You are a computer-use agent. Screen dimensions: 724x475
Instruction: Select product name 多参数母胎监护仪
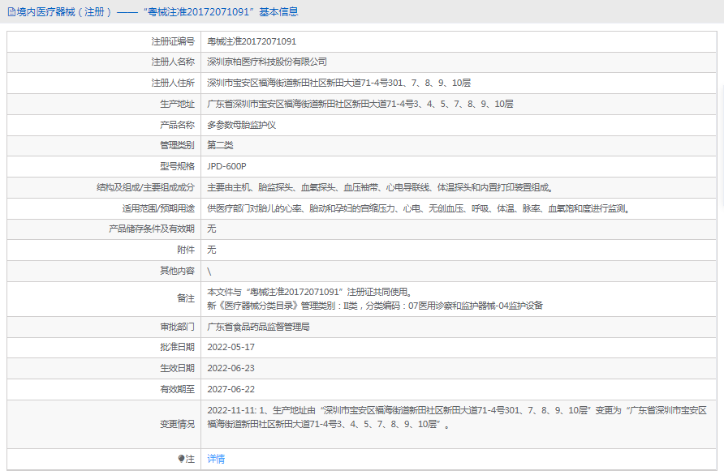[242, 125]
